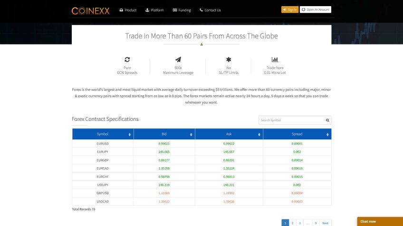Go to page 2 of records
The height and width of the screenshot is (226, 403).
[x=292, y=223]
